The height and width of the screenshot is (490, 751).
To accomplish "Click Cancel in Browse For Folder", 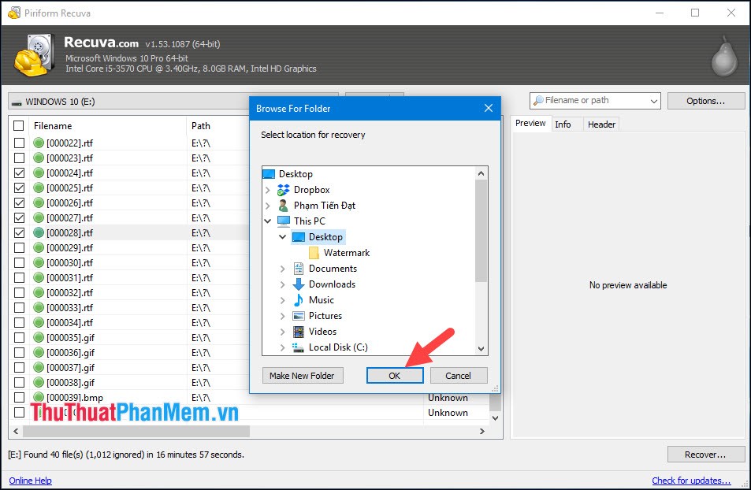I will 459,376.
